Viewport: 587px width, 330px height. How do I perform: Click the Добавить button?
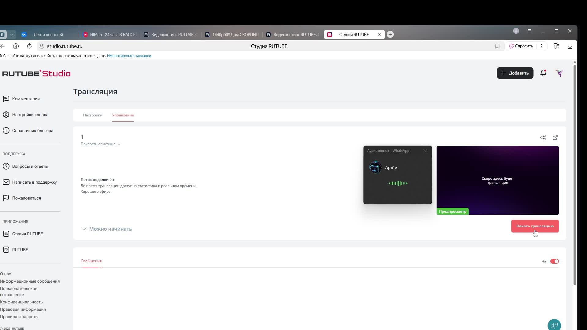coord(515,73)
